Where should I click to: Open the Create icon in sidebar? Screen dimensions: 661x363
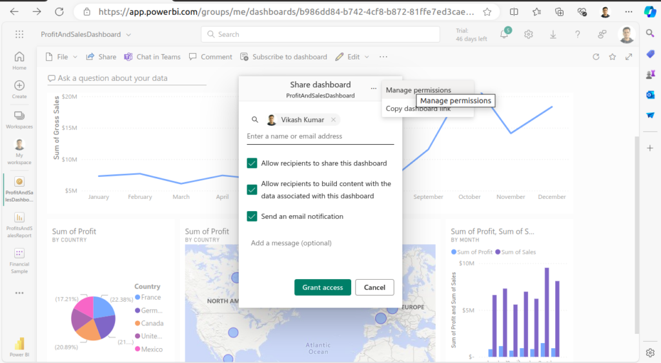pyautogui.click(x=19, y=89)
